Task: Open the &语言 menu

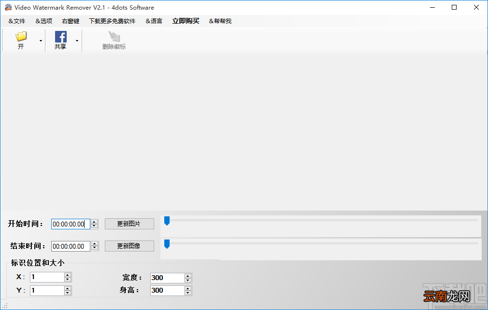Action: point(154,21)
